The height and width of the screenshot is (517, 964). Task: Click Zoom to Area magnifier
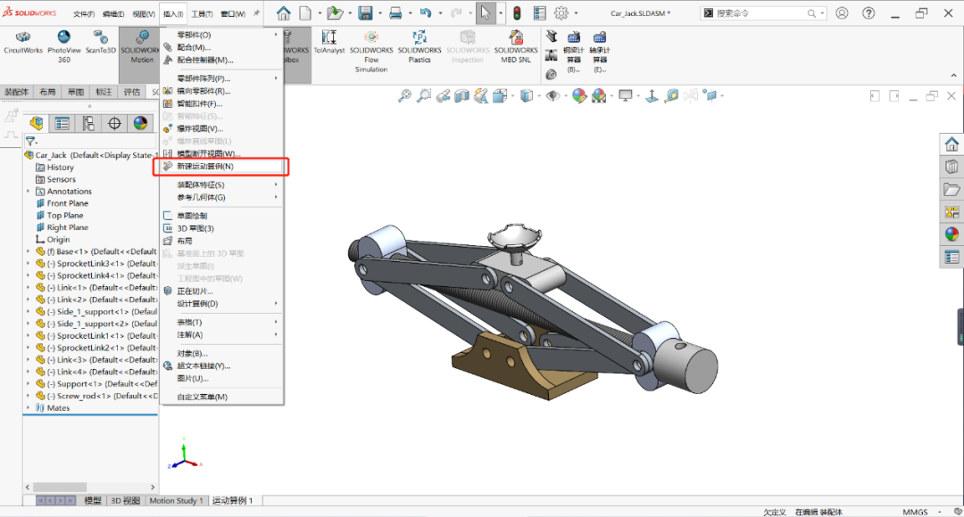pos(424,95)
